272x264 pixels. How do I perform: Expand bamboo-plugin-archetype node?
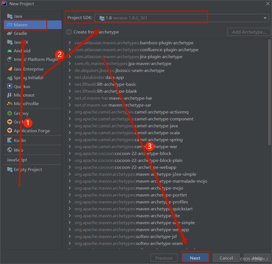pos(70,43)
